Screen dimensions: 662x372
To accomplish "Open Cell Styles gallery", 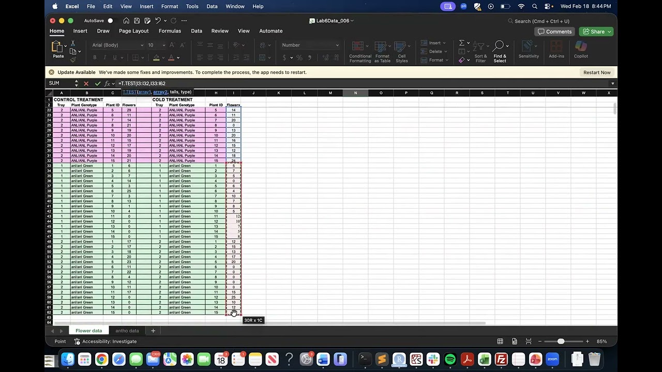I will coord(402,52).
